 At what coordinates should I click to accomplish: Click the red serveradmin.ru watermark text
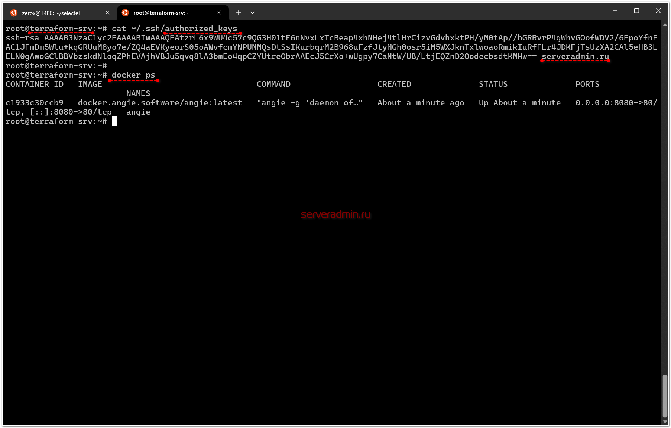(x=335, y=214)
